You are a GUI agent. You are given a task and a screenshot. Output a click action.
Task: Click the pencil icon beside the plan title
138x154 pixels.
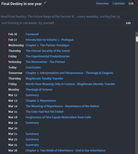[45, 3]
